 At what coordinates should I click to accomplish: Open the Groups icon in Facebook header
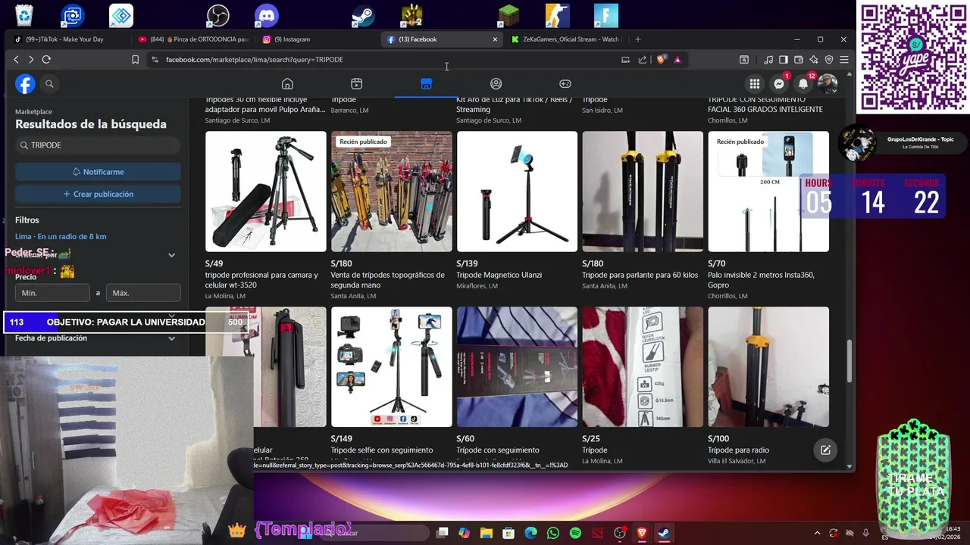click(x=496, y=84)
